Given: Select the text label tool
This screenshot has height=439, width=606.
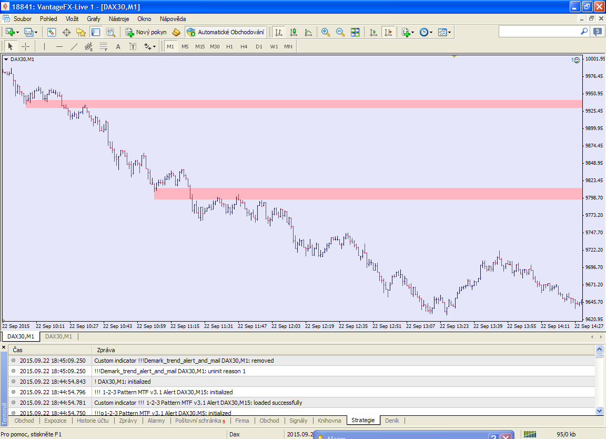Looking at the screenshot, I should 118,46.
